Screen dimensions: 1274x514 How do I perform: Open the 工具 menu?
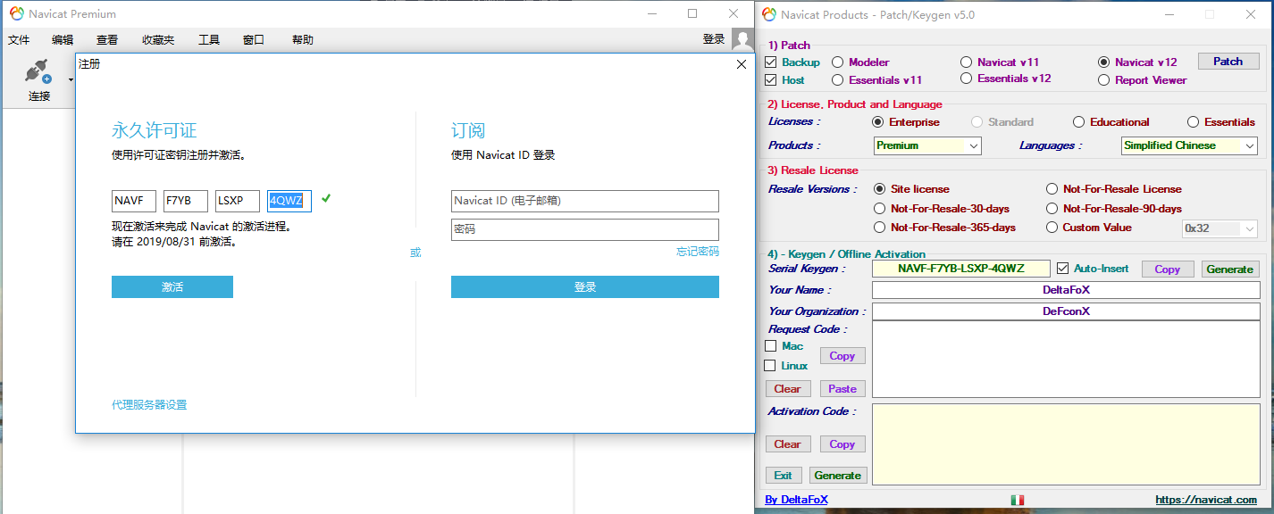coord(209,40)
